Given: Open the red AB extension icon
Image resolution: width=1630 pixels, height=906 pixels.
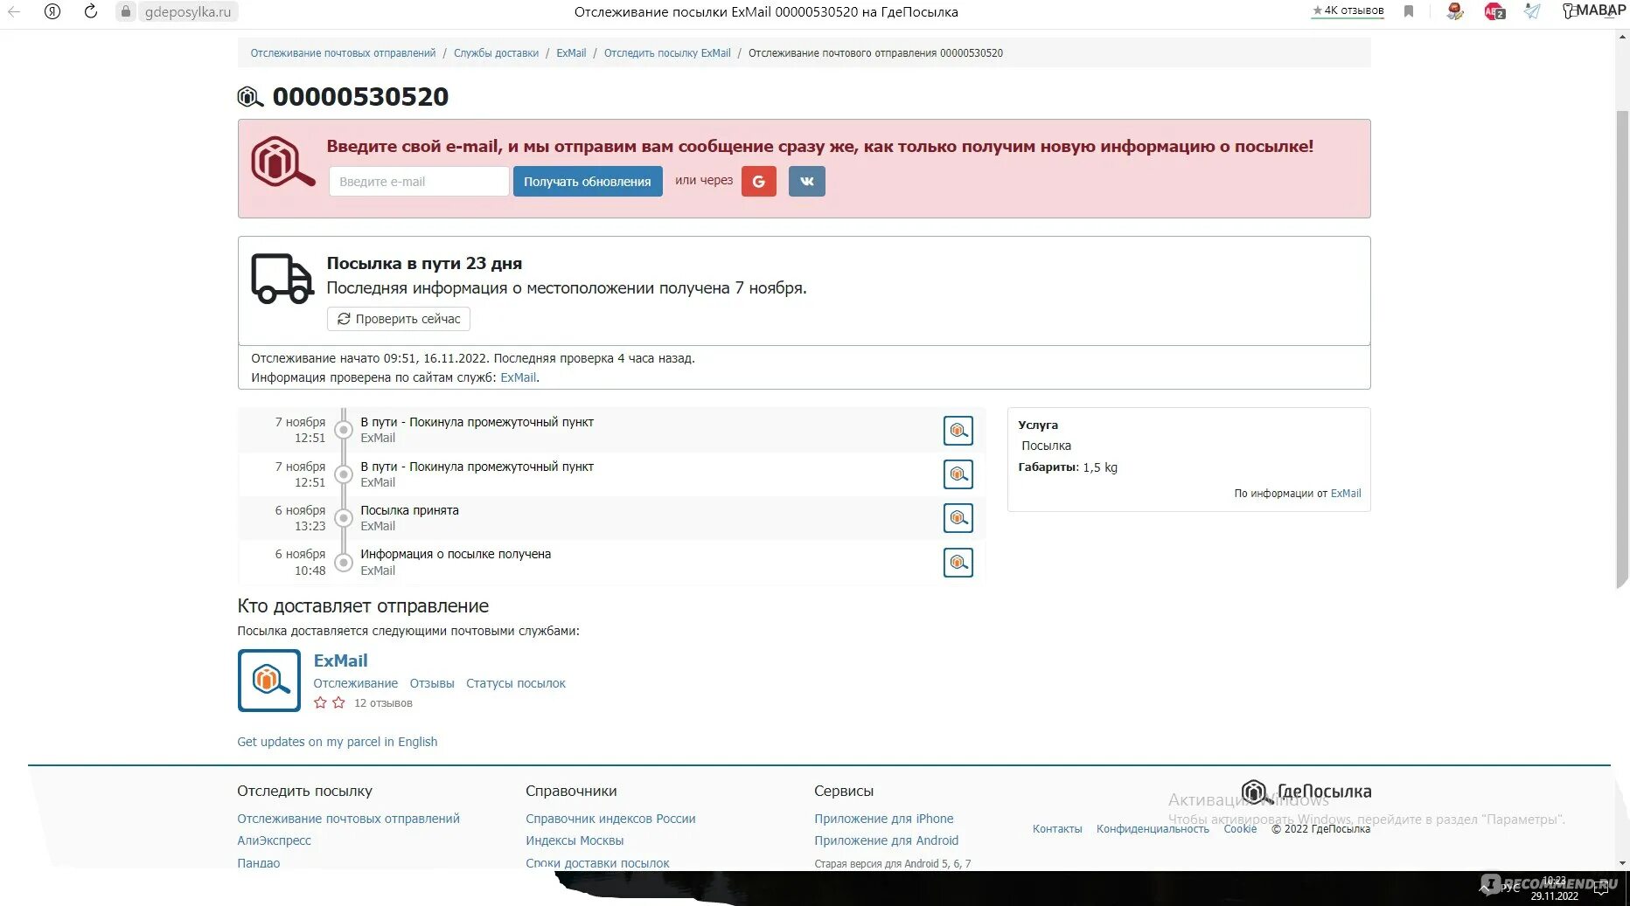Looking at the screenshot, I should click(x=1494, y=11).
